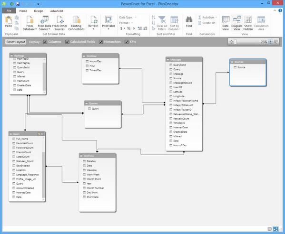The width and height of the screenshot is (285, 234).
Task: Switch to the Advanced tab
Action: [x=57, y=11]
